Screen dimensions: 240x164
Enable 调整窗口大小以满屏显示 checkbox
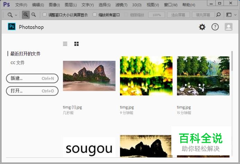tap(44, 15)
